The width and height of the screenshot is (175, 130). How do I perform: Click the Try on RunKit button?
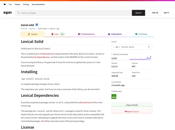[132, 105]
